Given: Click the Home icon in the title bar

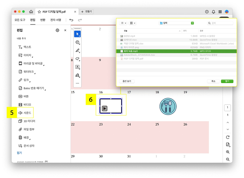Looking at the screenshot, I should (x=31, y=12).
